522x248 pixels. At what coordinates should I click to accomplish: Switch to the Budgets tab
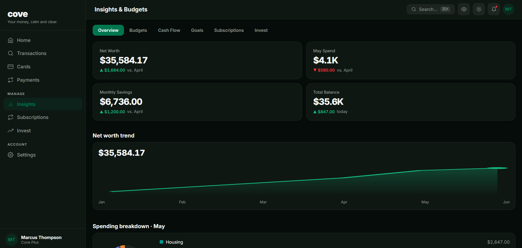point(138,30)
